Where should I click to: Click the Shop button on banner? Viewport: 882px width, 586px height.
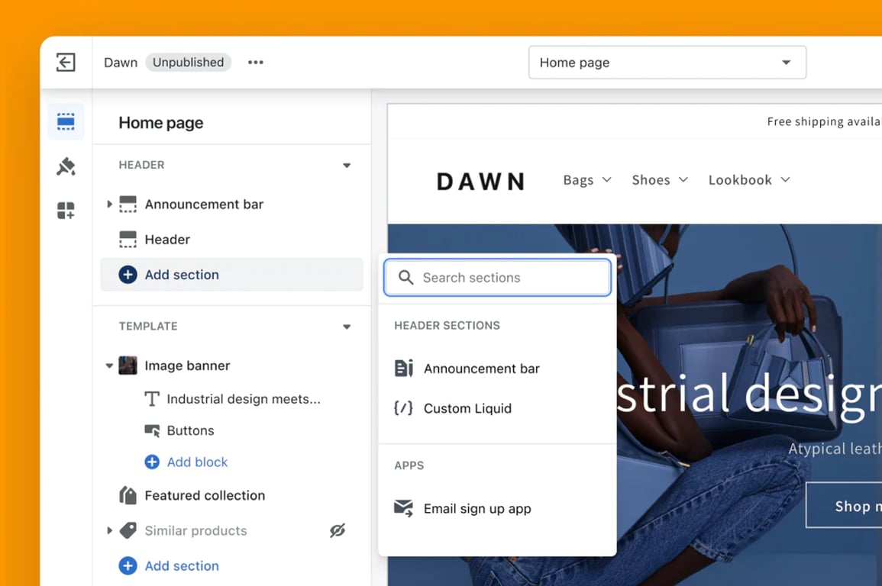(844, 505)
